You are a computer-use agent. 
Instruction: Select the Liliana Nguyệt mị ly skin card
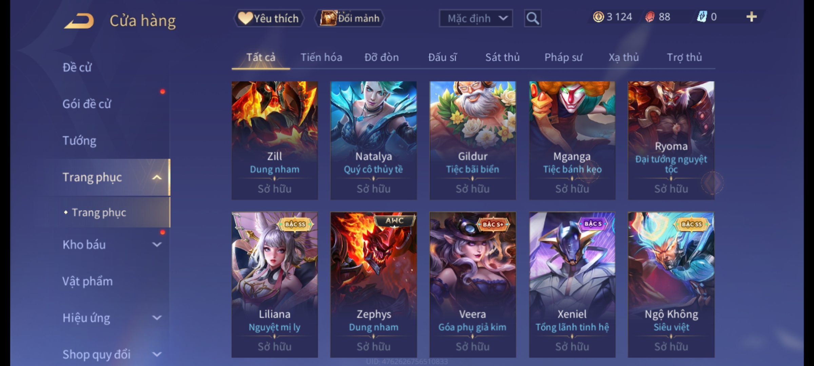pos(274,285)
